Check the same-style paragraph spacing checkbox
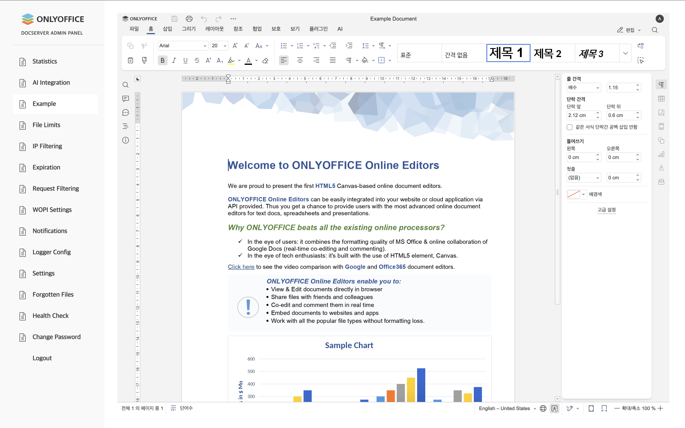 pyautogui.click(x=570, y=127)
